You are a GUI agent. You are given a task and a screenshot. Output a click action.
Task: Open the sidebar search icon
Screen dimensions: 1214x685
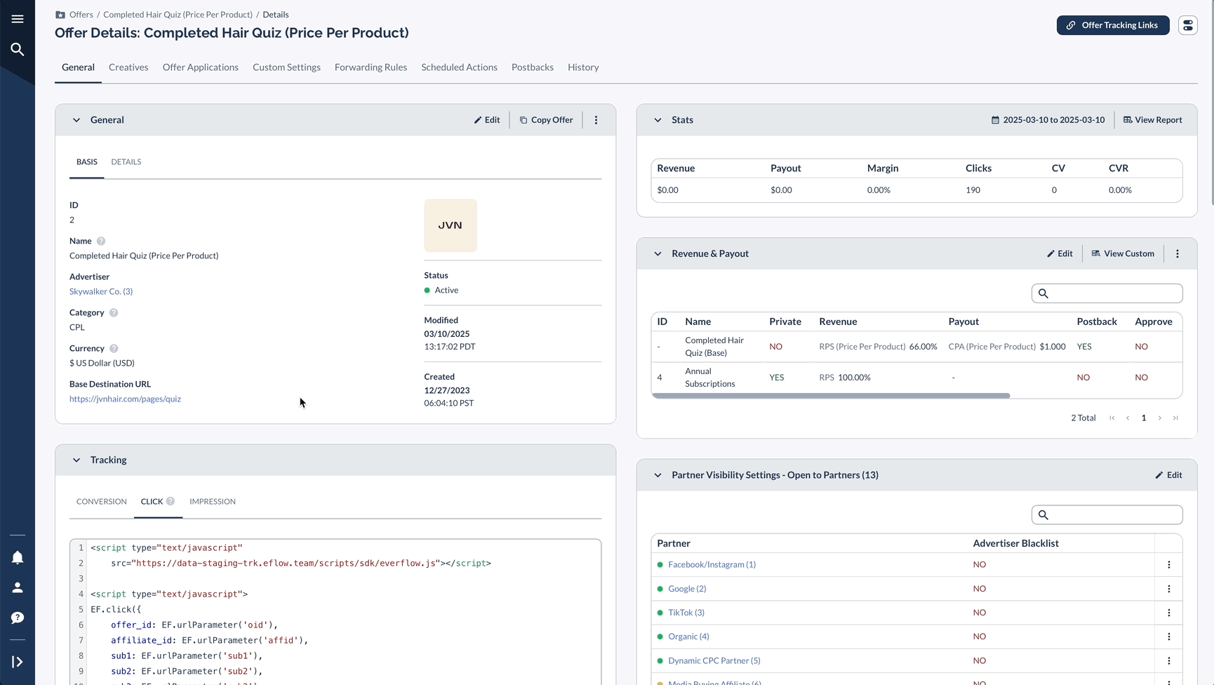tap(18, 49)
